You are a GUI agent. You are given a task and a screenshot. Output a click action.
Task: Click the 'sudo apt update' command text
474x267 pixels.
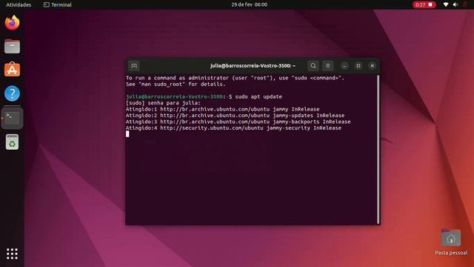(258, 96)
